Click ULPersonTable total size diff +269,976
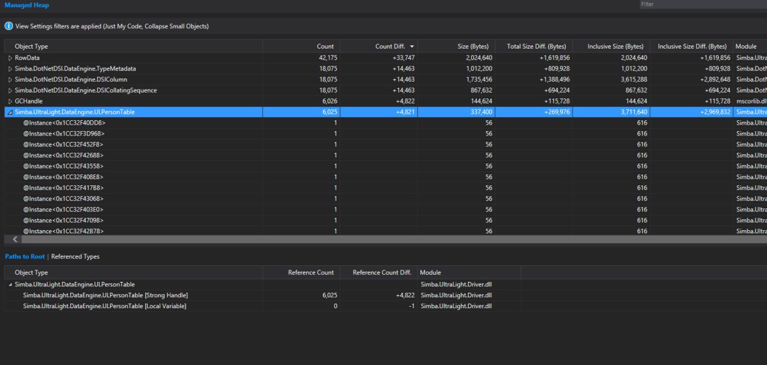The image size is (767, 365). pos(555,113)
